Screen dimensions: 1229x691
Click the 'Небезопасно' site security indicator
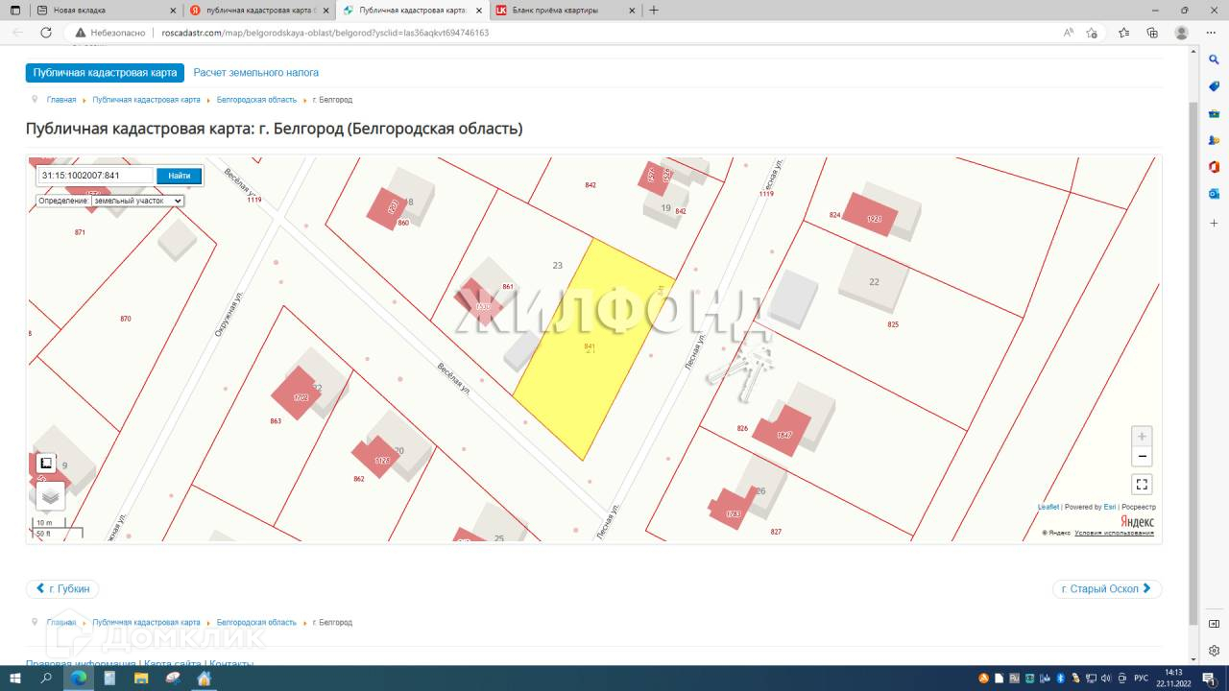point(111,33)
